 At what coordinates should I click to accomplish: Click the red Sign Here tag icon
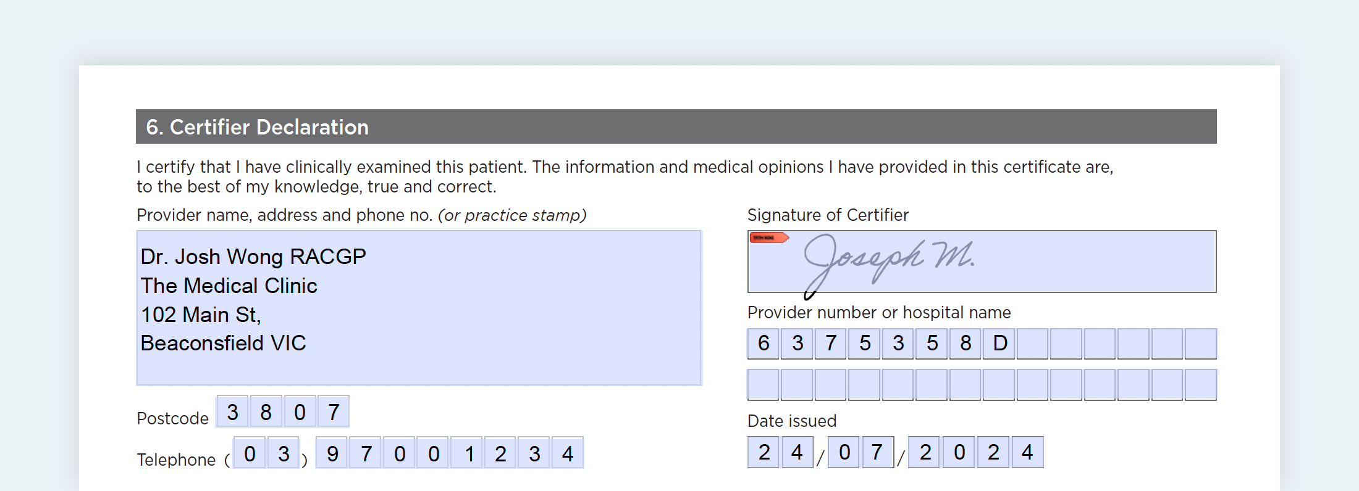(x=768, y=237)
